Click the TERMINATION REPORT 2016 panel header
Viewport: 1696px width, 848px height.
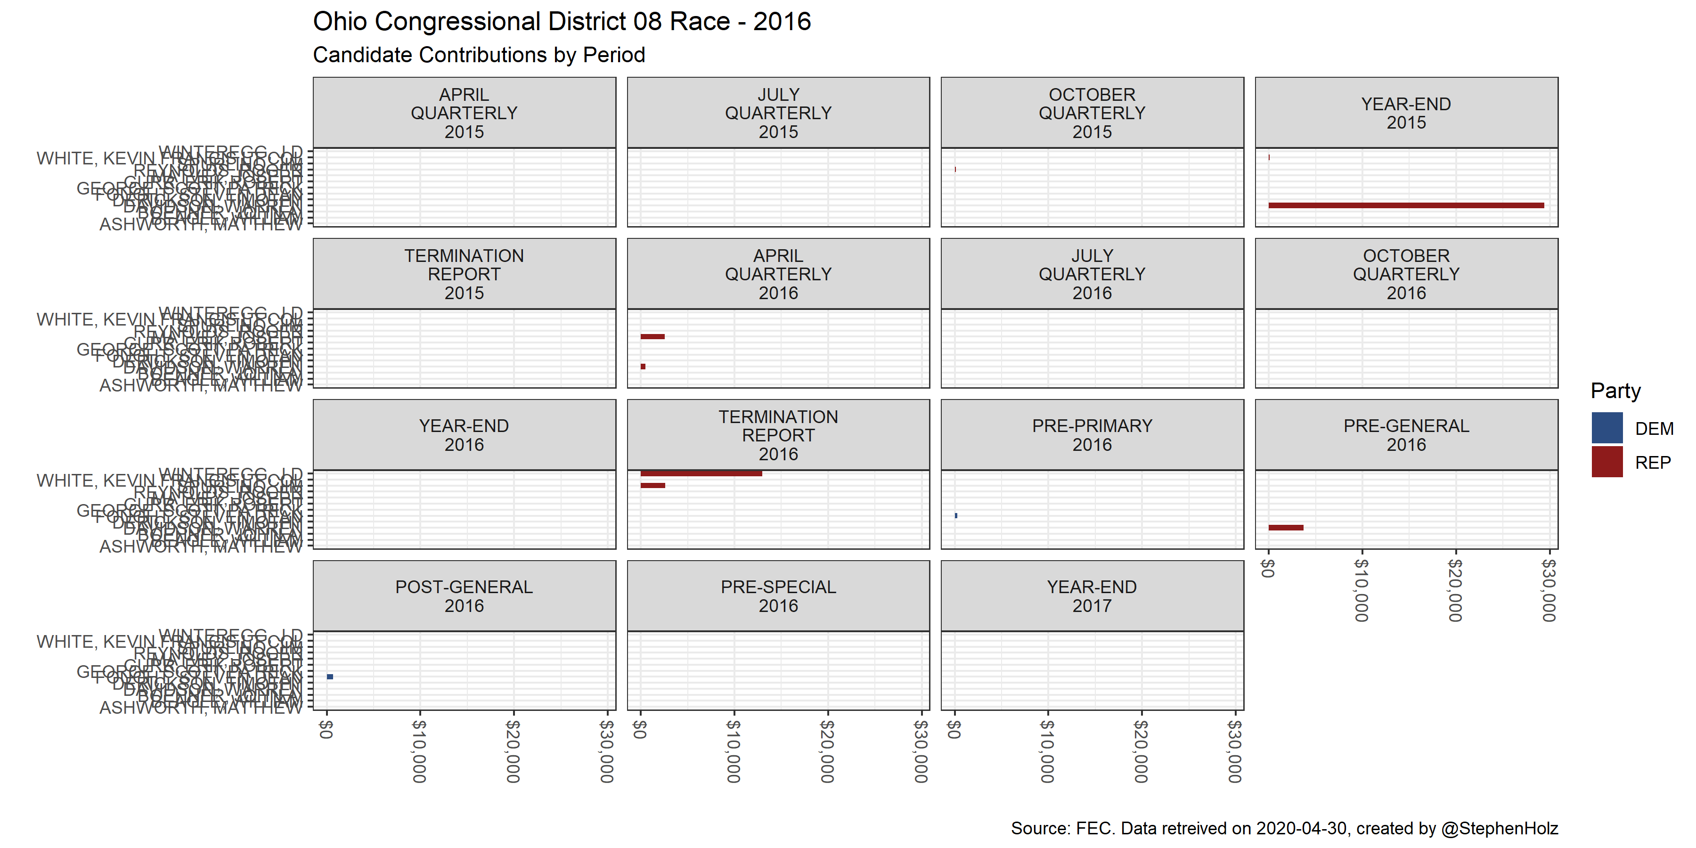pos(778,434)
